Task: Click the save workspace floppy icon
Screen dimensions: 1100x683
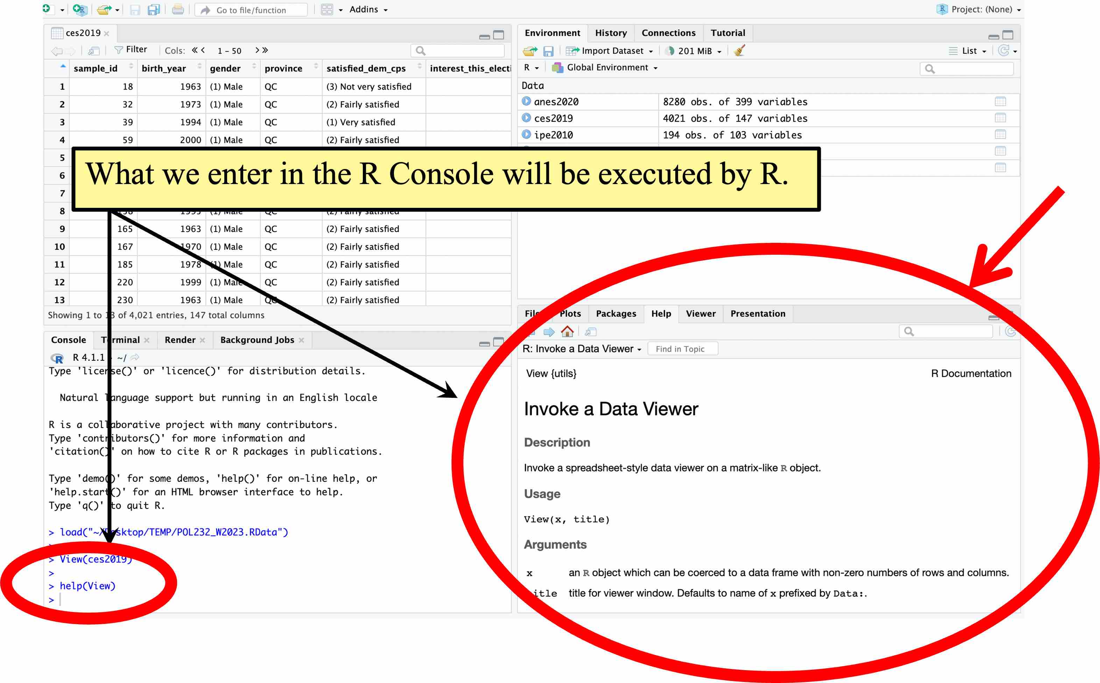Action: coord(548,51)
